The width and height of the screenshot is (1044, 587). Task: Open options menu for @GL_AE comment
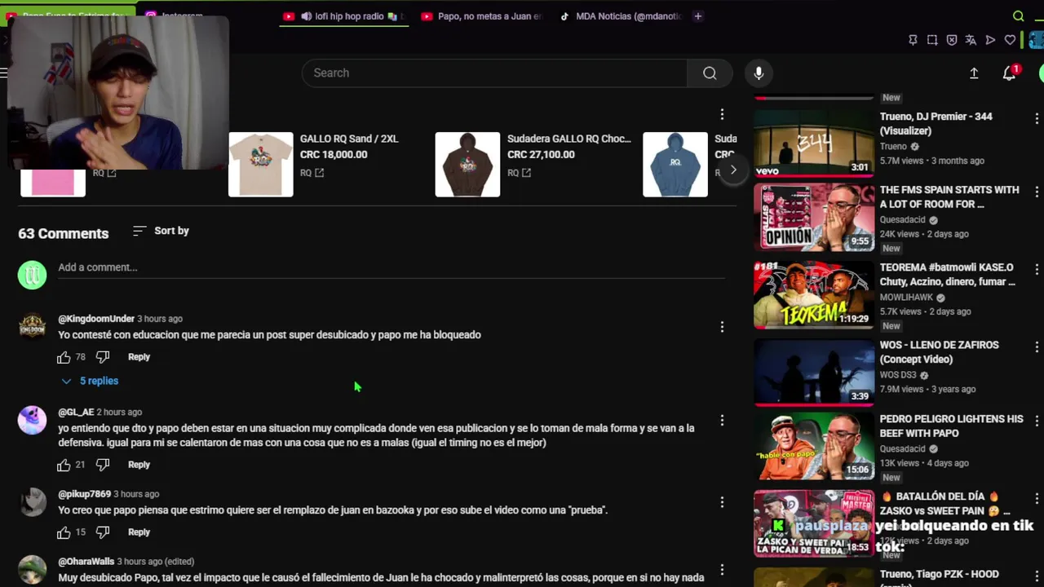(x=722, y=421)
